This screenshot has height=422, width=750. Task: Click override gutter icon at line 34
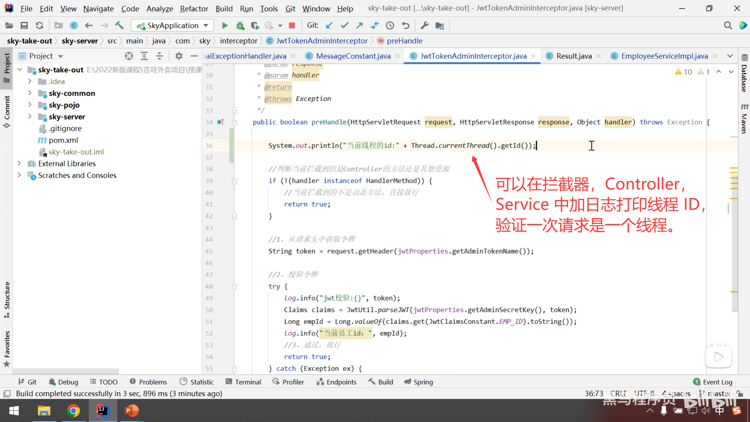pyautogui.click(x=220, y=122)
